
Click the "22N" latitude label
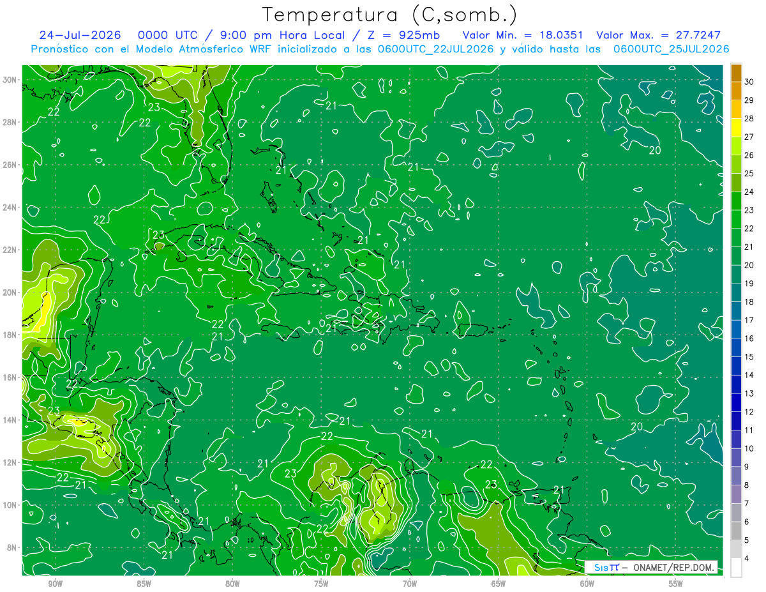point(10,250)
